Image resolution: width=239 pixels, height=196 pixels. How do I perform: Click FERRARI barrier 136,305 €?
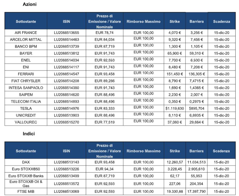click(x=197, y=74)
